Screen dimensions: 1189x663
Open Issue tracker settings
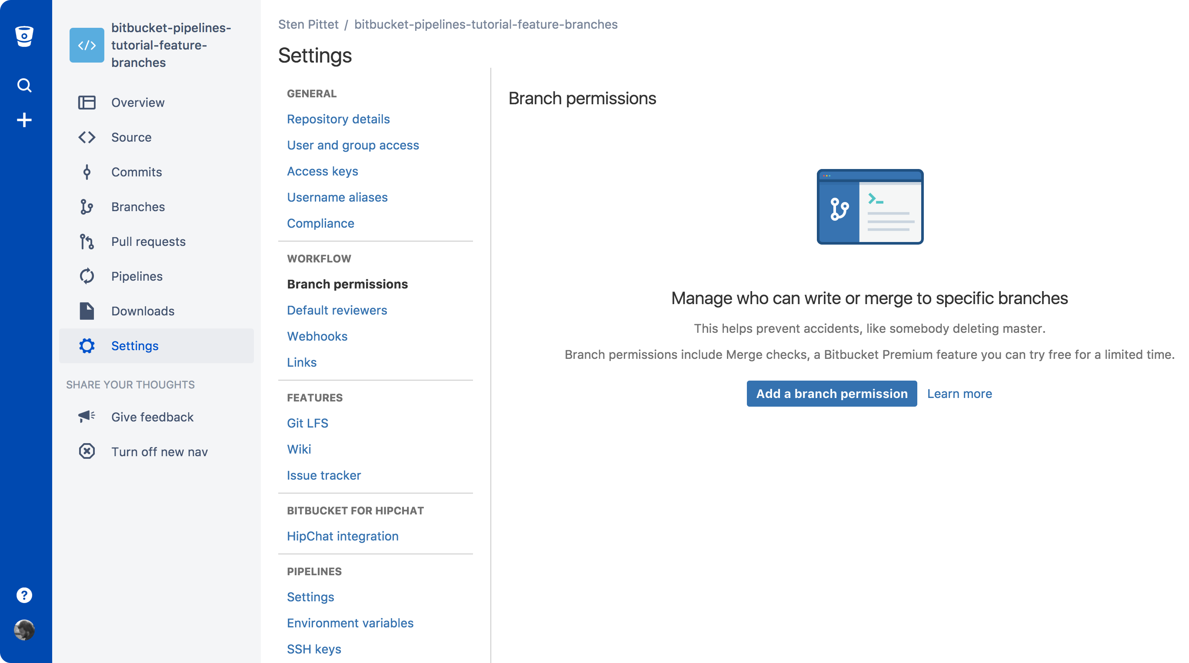[x=323, y=475]
